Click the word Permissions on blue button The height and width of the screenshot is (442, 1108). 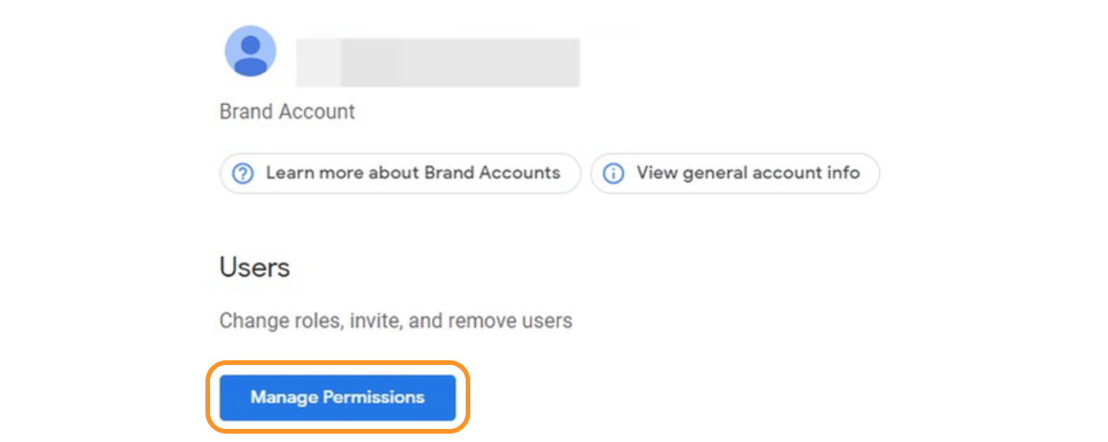[x=373, y=397]
